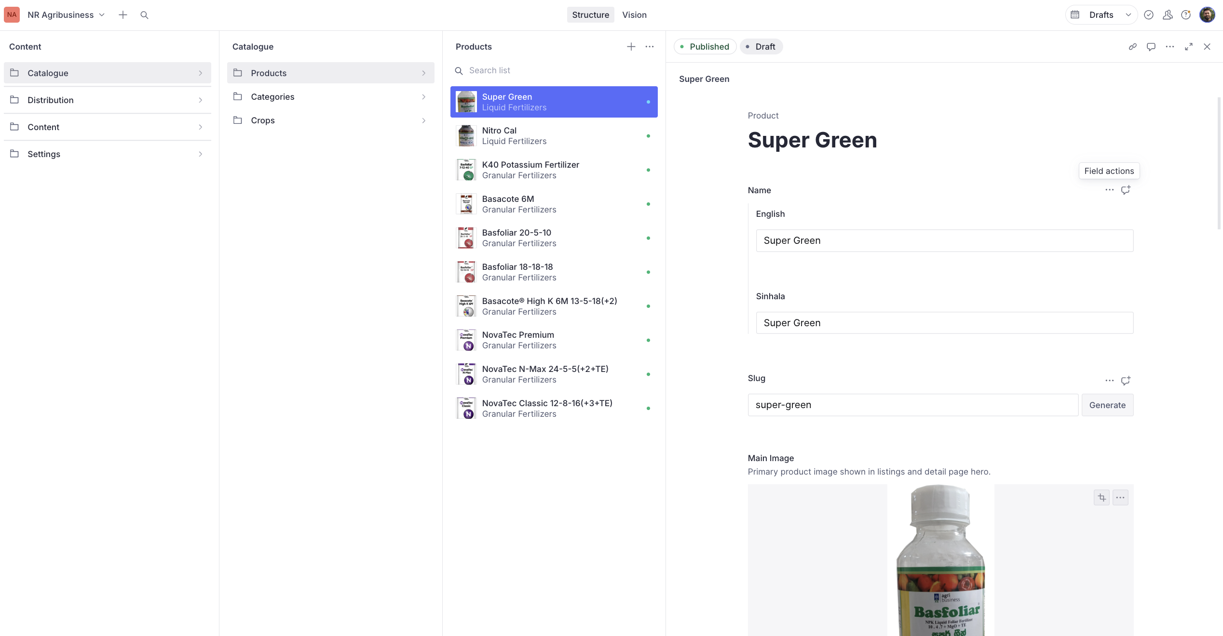
Task: Select Basacote High K 6M 13-5-18(+2)
Action: [x=554, y=306]
